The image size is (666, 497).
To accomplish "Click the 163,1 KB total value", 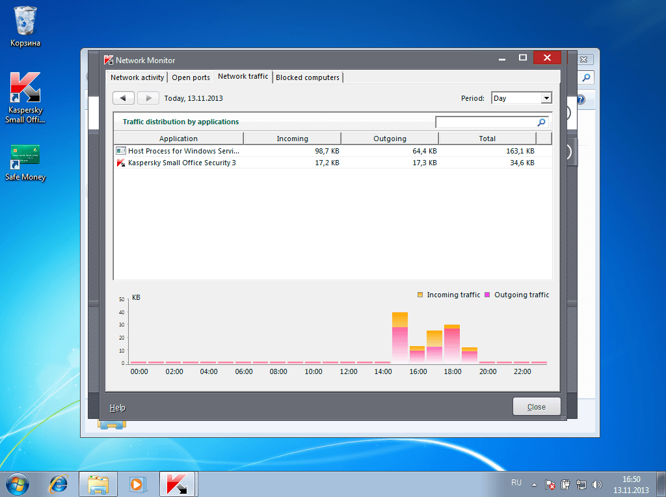I will (520, 151).
